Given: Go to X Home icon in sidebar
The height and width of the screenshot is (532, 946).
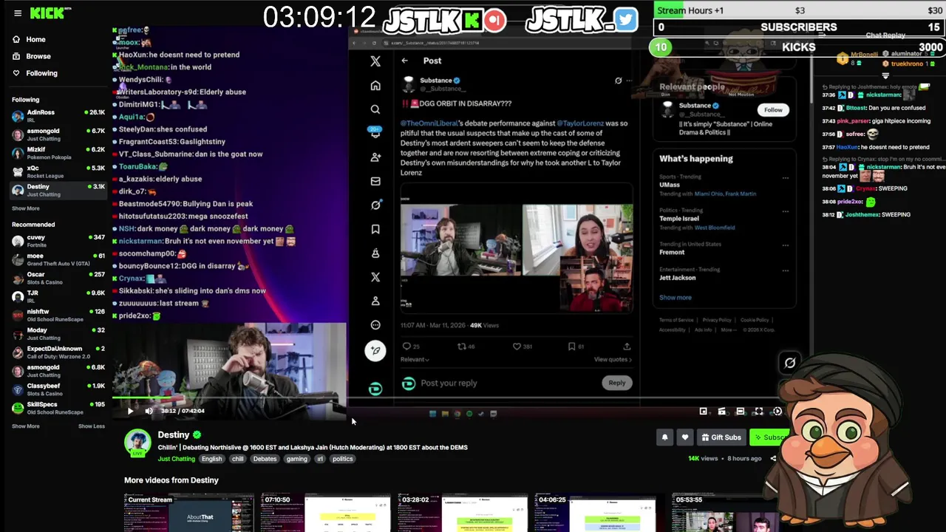Looking at the screenshot, I should 375,86.
